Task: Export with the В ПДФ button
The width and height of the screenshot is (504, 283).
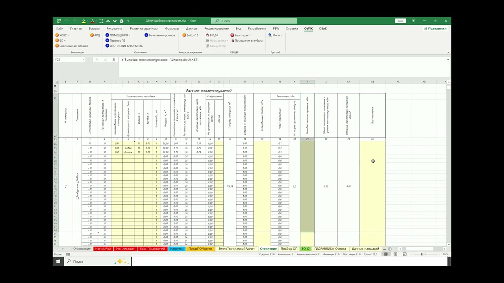Action: (212, 35)
